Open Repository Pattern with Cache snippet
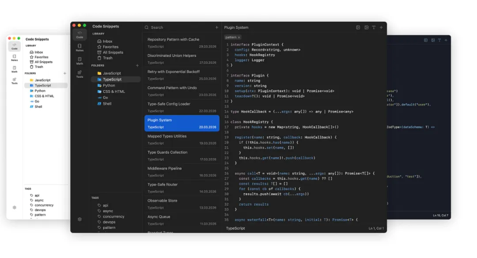The image size is (477, 258). [182, 42]
